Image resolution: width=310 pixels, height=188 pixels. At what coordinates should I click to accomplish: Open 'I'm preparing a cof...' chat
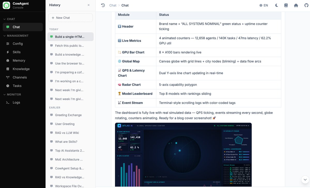[x=70, y=72]
